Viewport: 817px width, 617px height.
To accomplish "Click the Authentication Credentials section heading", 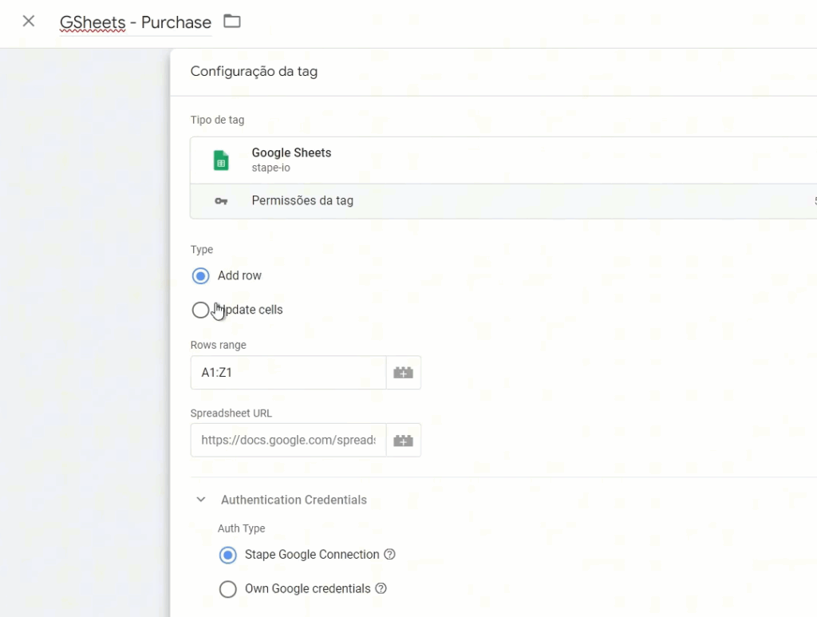I will 294,500.
